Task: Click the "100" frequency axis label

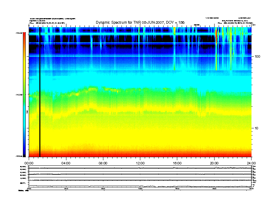Action: pos(257,57)
